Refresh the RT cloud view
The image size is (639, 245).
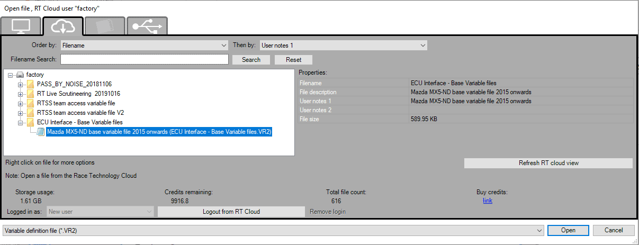548,163
